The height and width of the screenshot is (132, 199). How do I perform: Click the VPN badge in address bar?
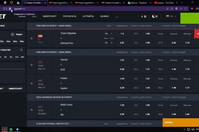(x=5, y=8)
